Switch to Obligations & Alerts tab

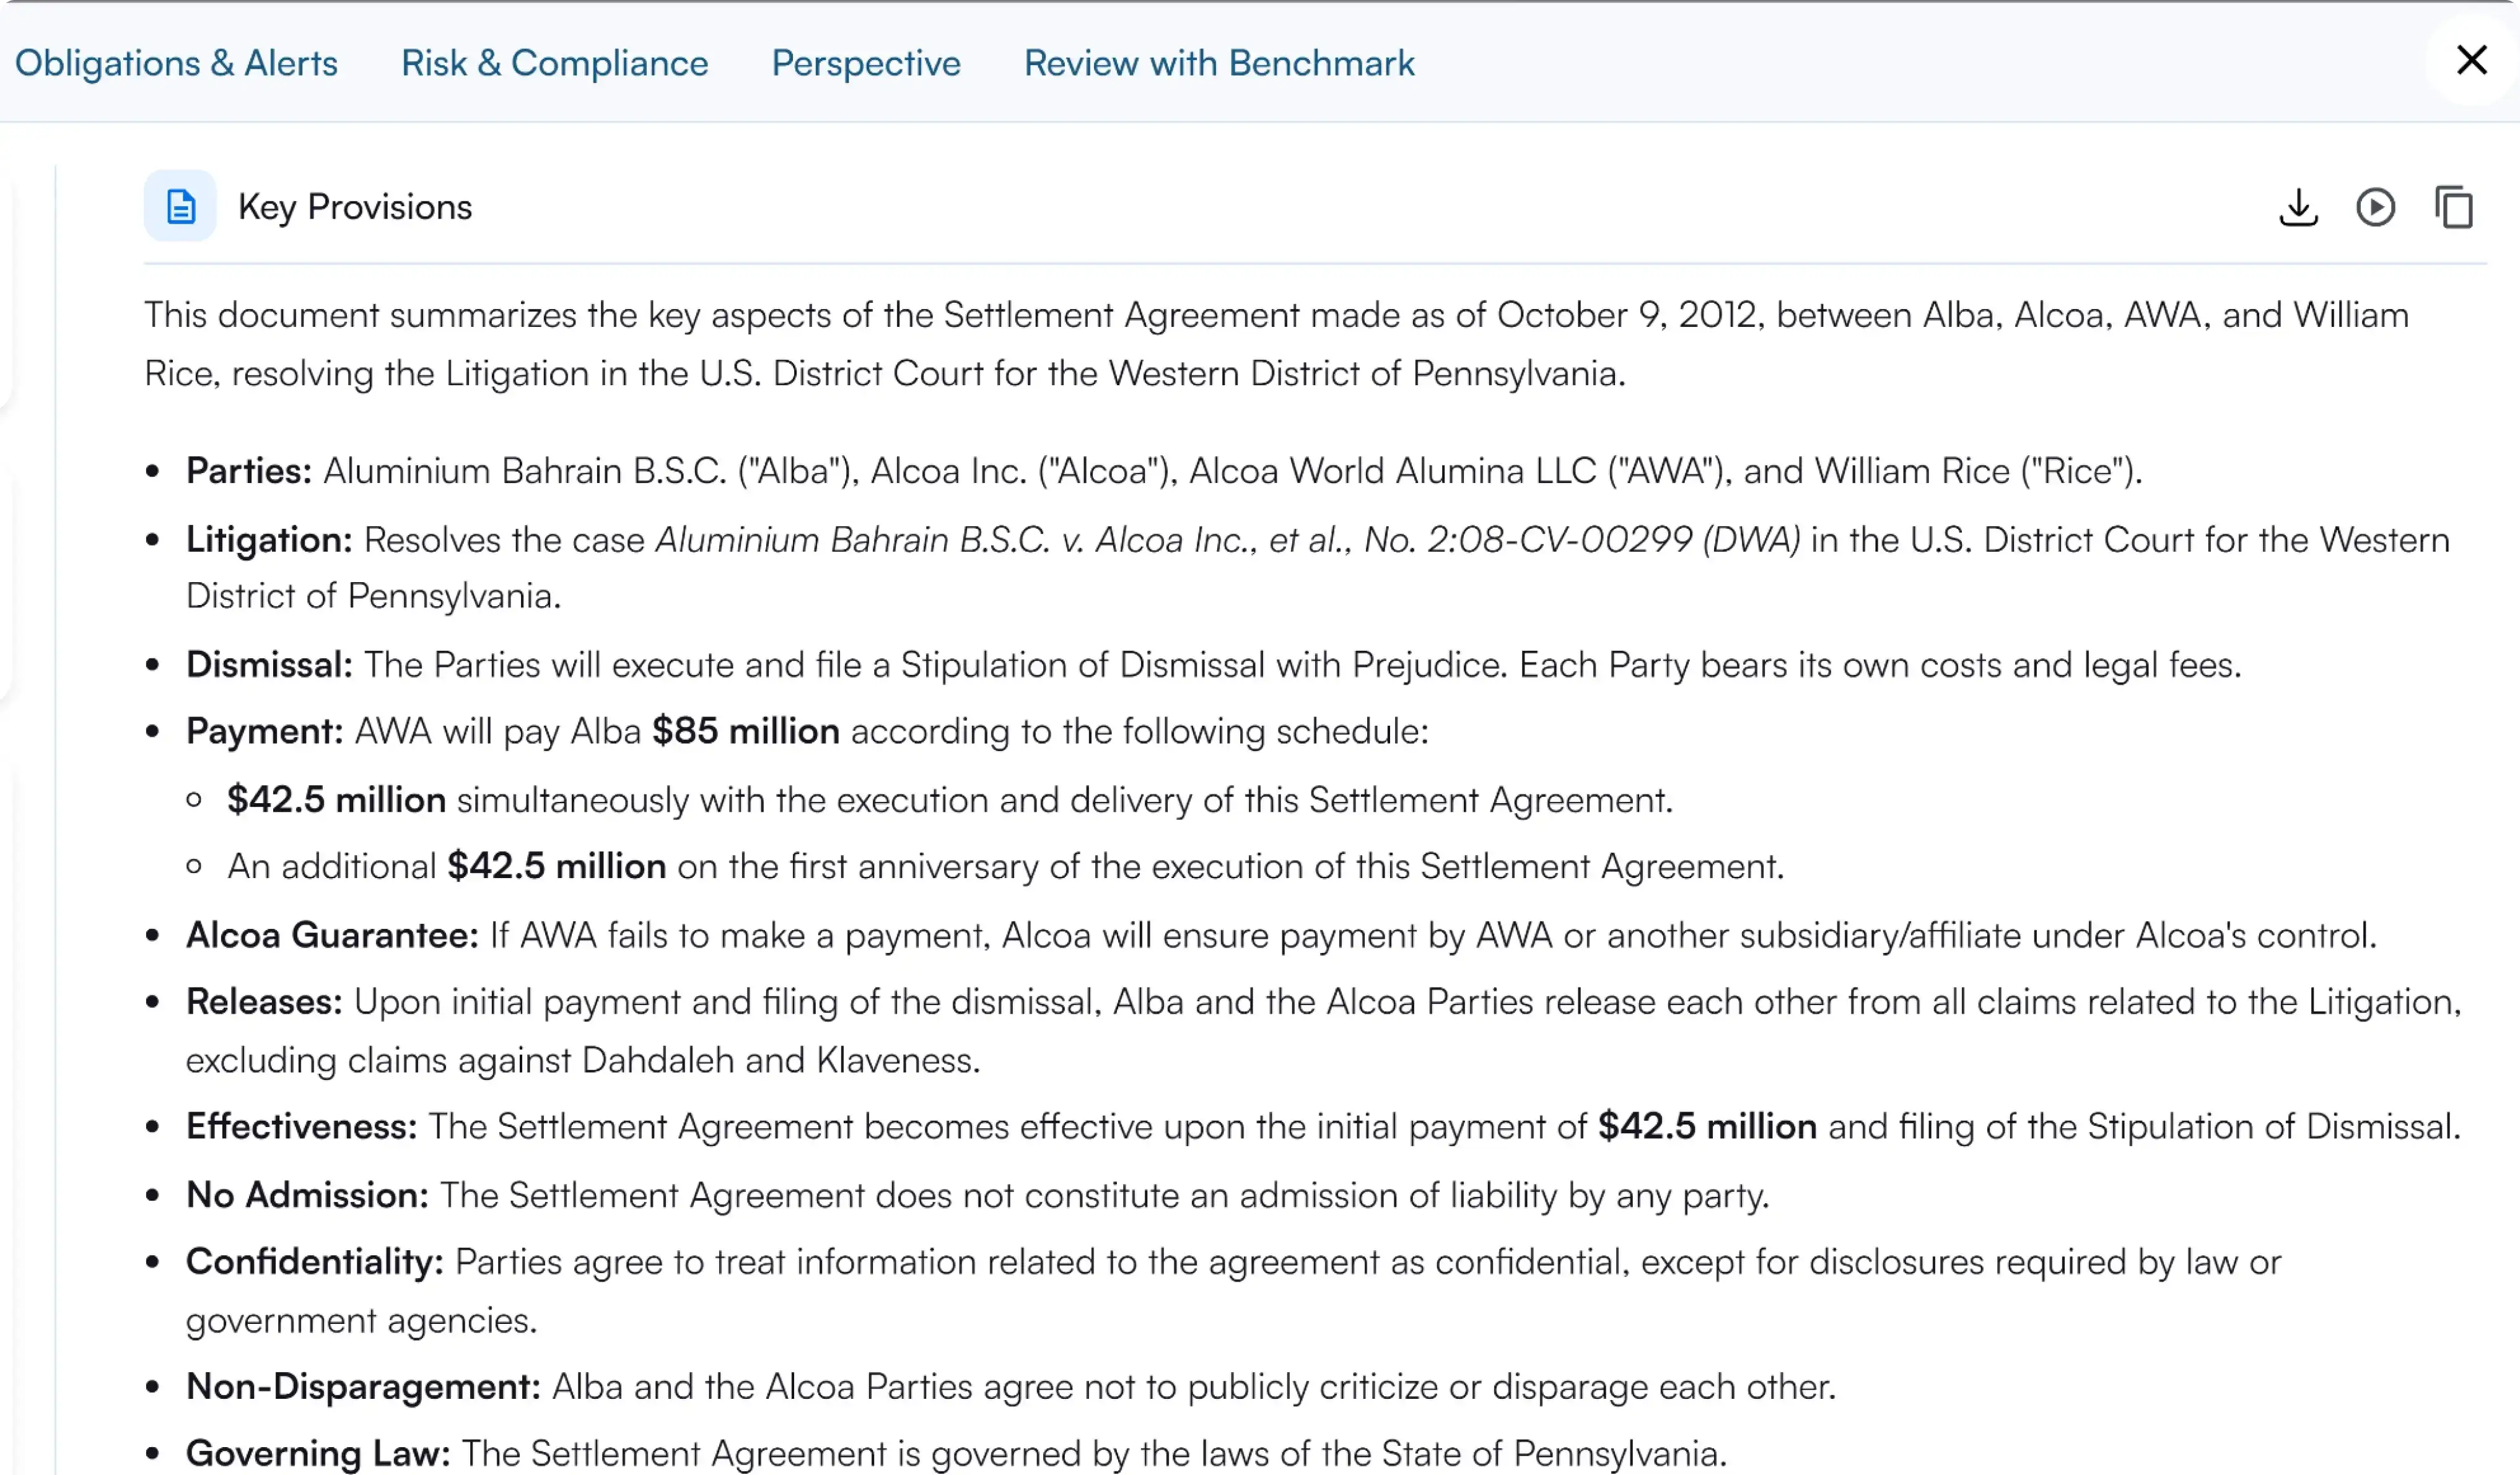tap(176, 63)
